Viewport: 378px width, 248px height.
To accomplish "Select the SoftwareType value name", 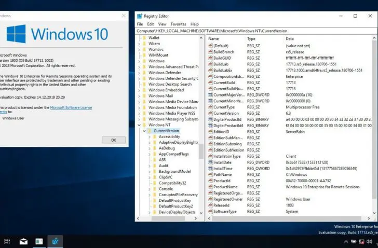I will click(225, 211).
